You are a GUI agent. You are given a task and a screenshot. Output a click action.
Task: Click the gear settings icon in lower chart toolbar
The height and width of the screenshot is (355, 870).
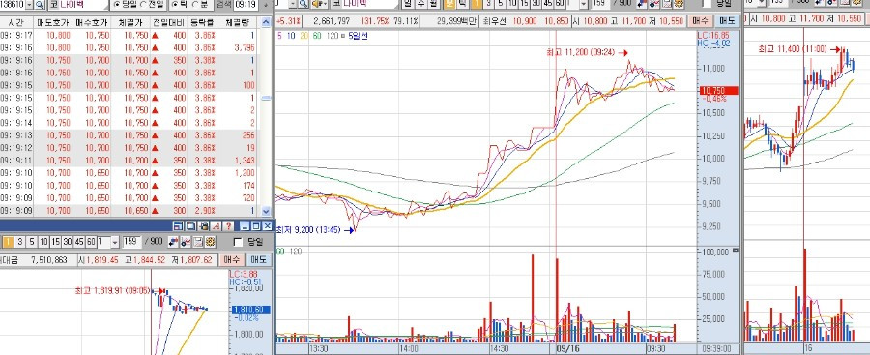coord(210,242)
